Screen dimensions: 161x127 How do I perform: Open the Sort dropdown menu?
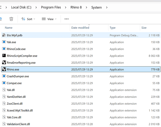pos(28,19)
